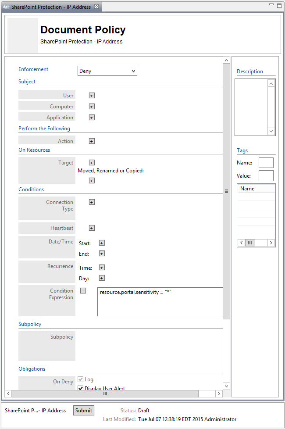Select the SharePoint Protection - IP Address tab

coord(51,7)
